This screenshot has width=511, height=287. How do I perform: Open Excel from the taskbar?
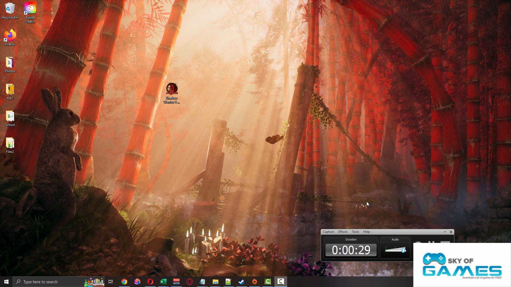163,282
